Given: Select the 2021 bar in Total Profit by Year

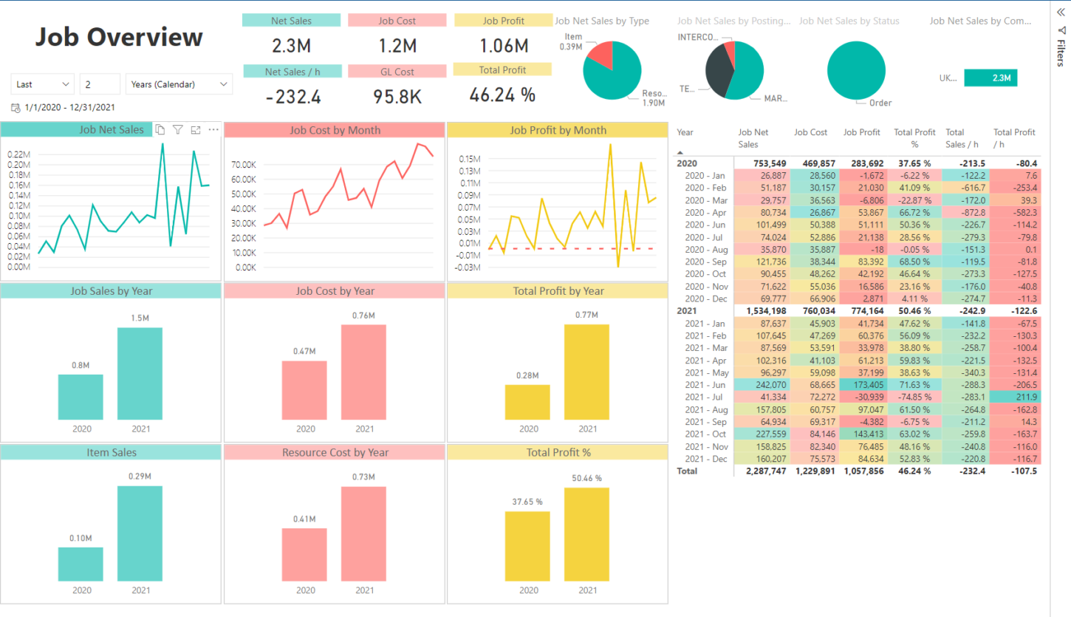Looking at the screenshot, I should click(x=587, y=372).
